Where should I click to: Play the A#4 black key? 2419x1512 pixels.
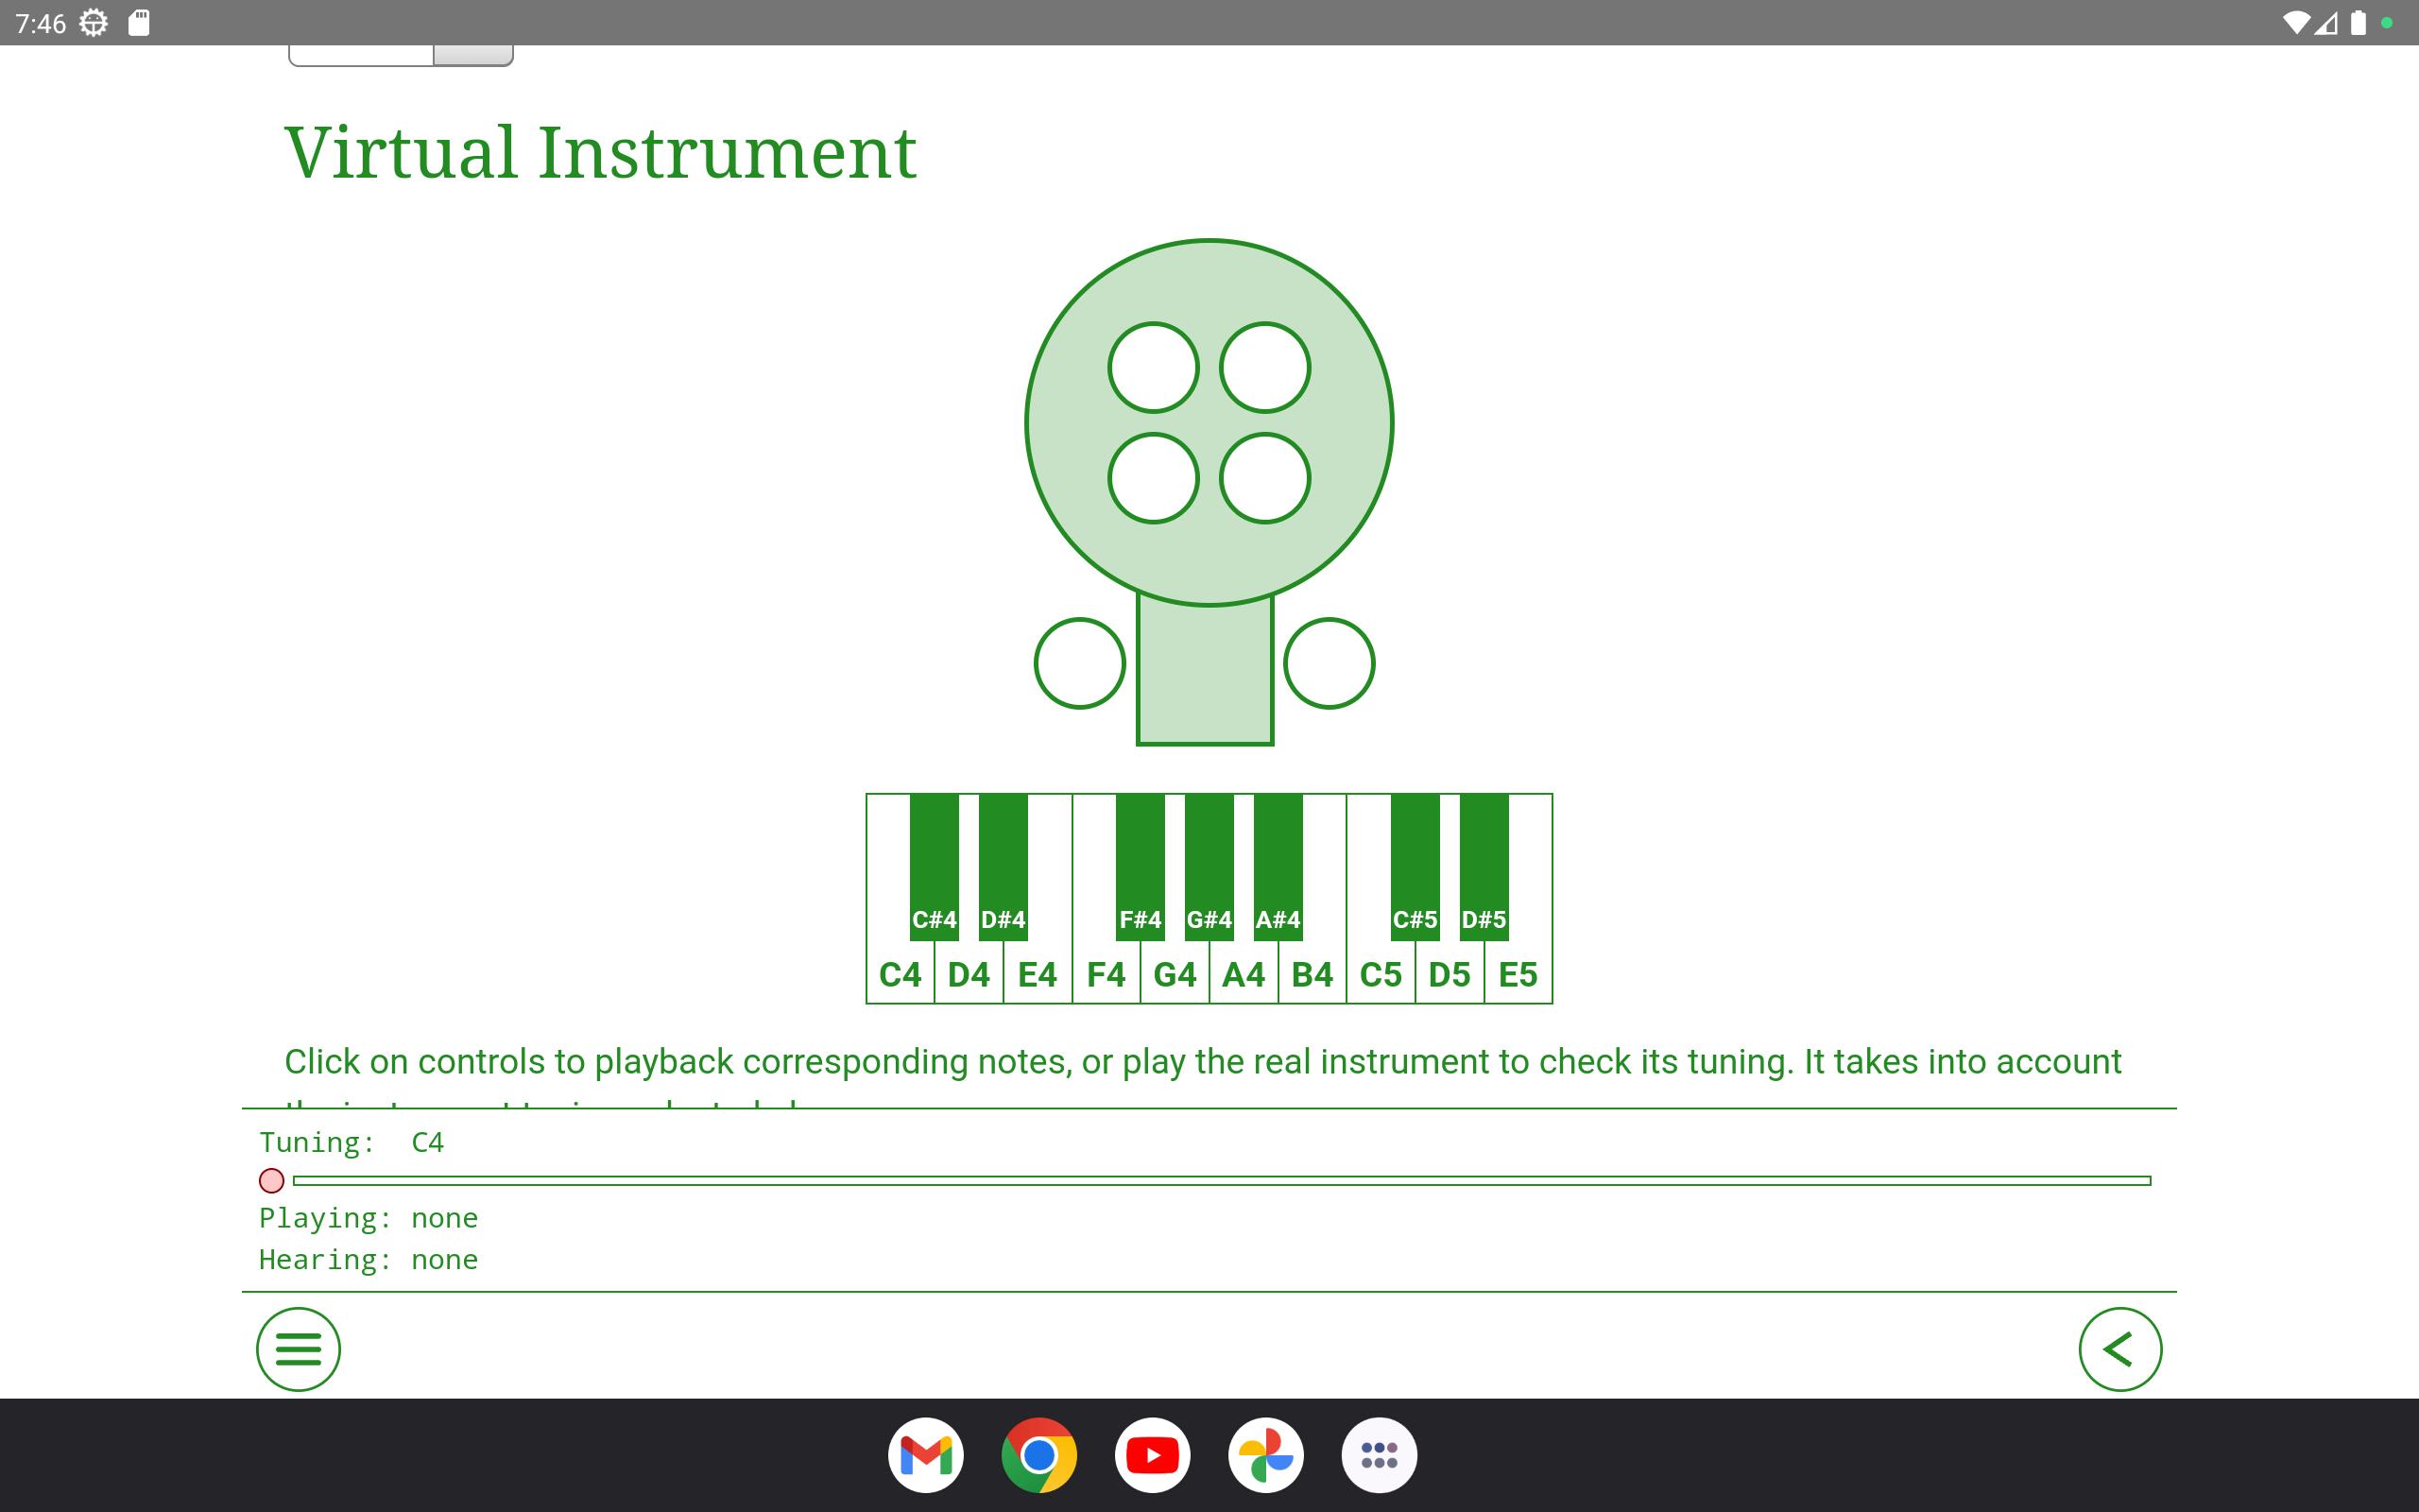(x=1278, y=867)
